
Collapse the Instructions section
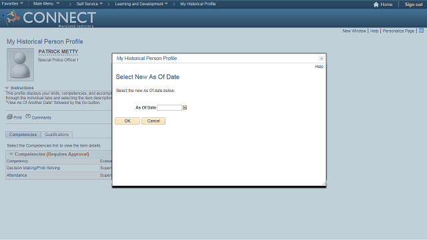[7, 88]
